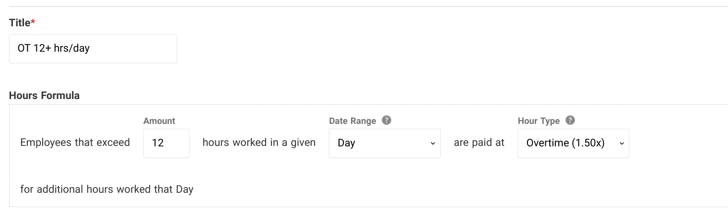Click the "Employees that exceed" text
Screen dimensions: 728x210
pos(75,143)
